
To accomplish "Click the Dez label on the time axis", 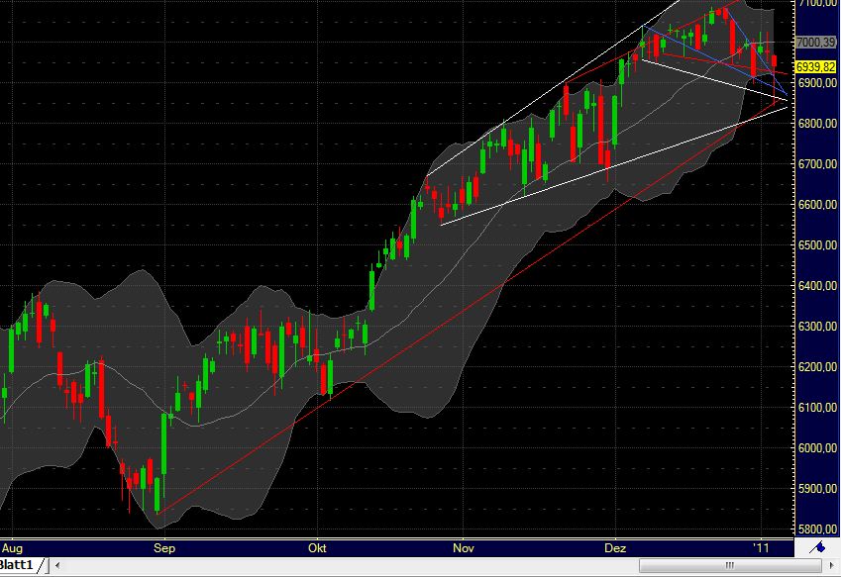I will pos(615,546).
